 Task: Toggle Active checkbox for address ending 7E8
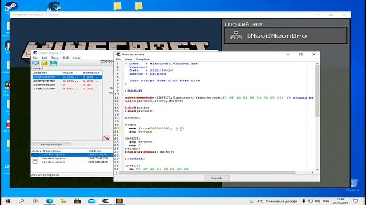(x=35, y=158)
